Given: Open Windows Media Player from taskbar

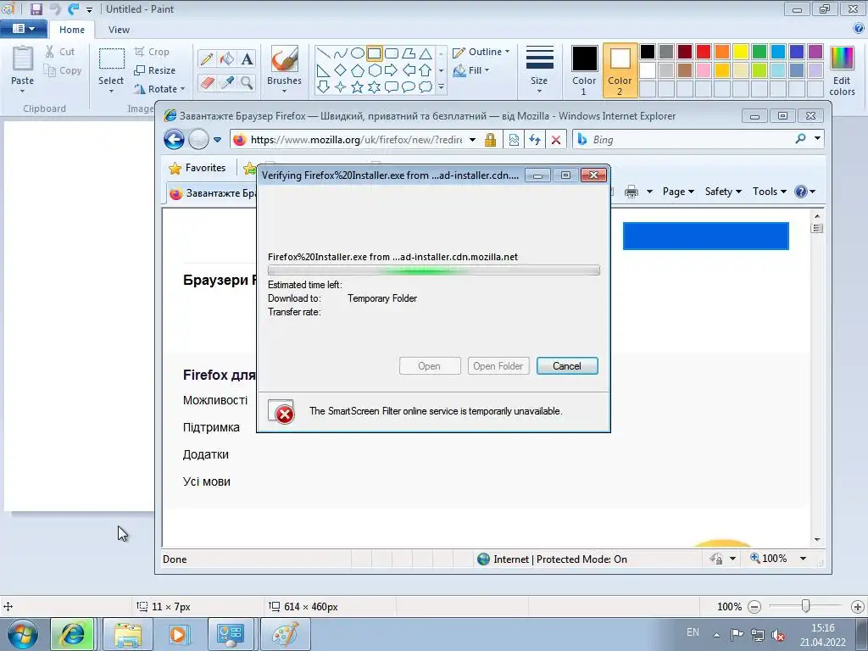Looking at the screenshot, I should [x=179, y=634].
